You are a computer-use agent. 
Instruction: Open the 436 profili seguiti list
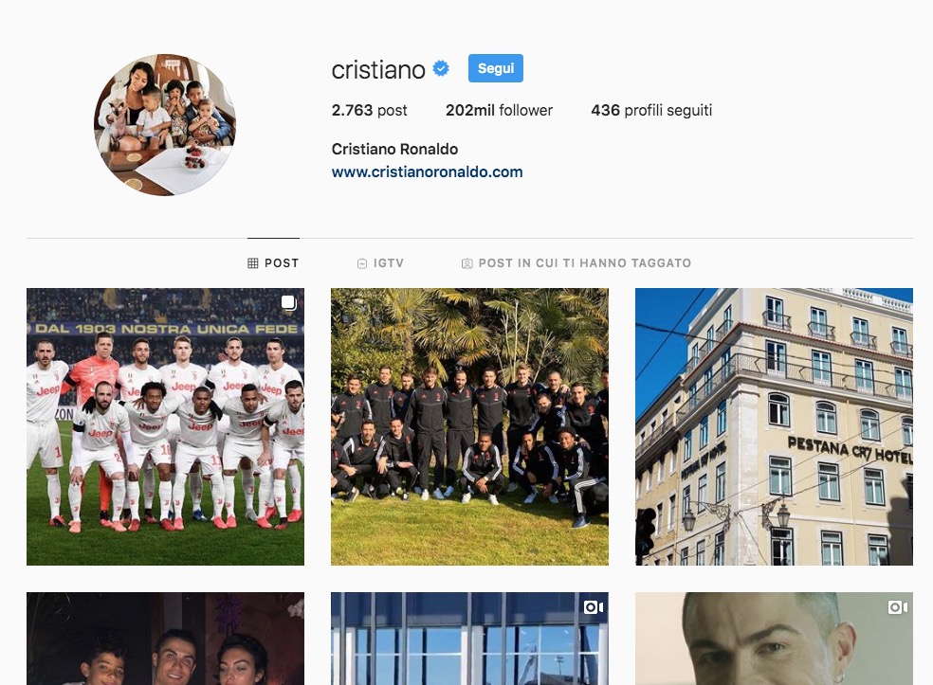pos(651,111)
